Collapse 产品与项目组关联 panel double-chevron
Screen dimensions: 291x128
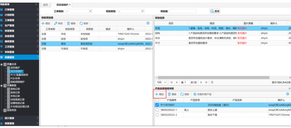pos(289,88)
